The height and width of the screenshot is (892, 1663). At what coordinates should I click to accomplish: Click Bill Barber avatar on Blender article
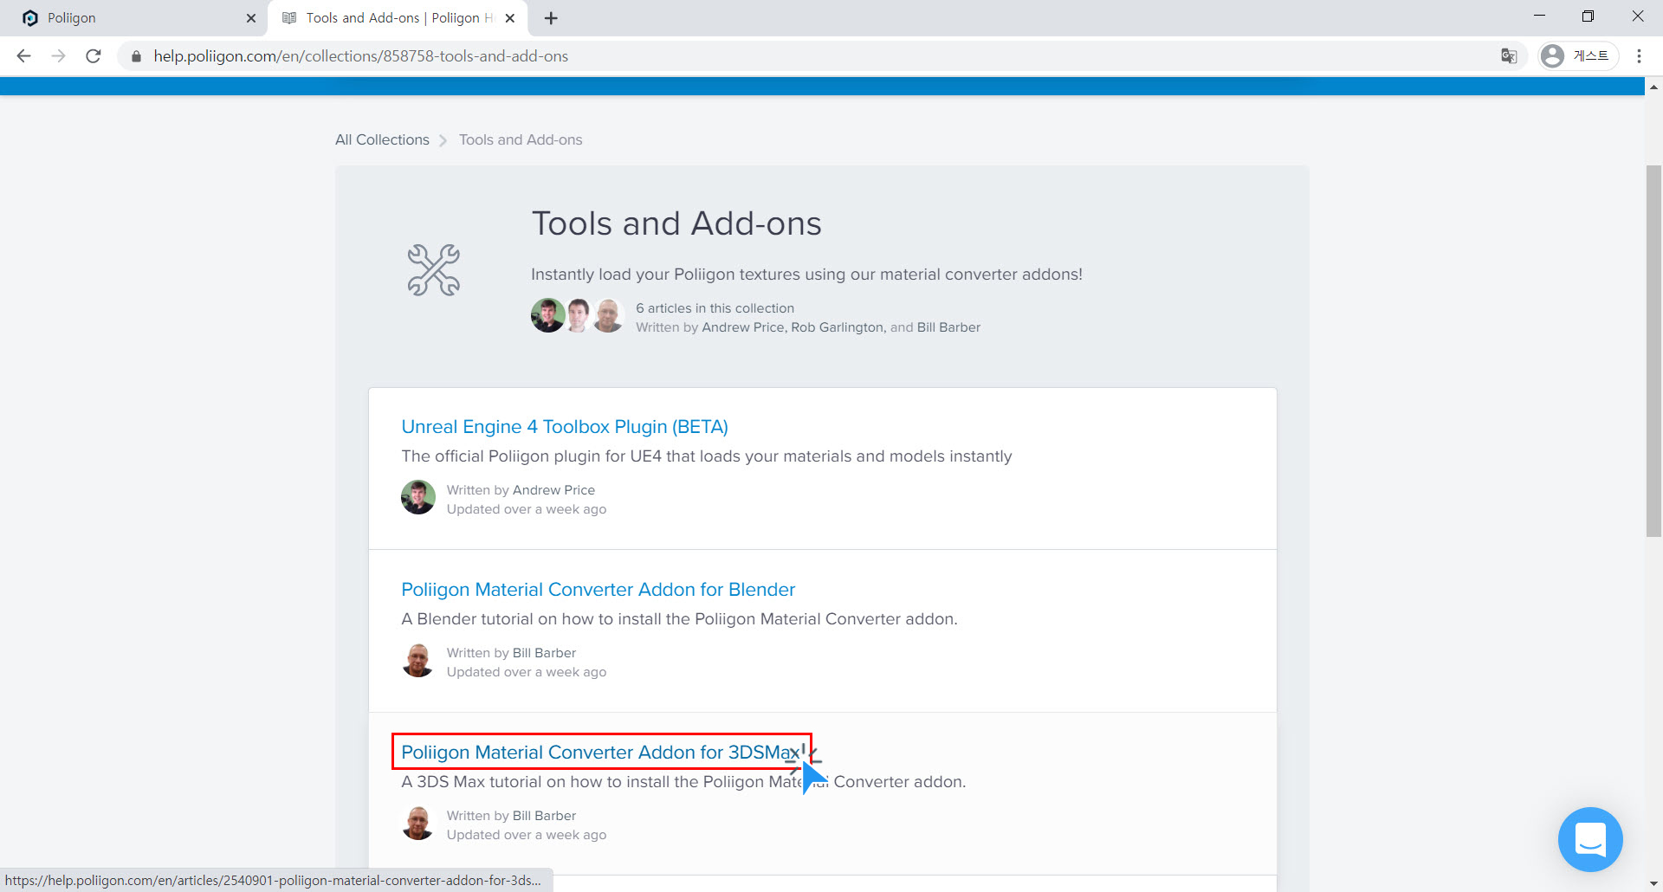coord(418,660)
